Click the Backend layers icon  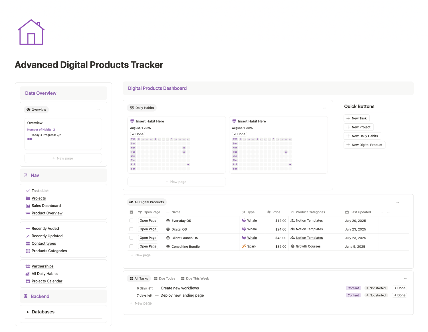coord(26,296)
